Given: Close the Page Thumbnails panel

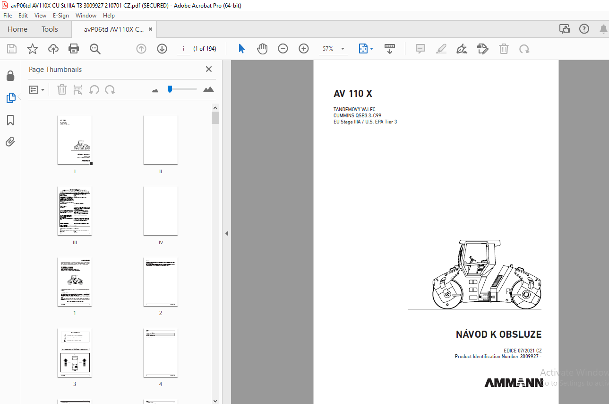Looking at the screenshot, I should (x=209, y=69).
